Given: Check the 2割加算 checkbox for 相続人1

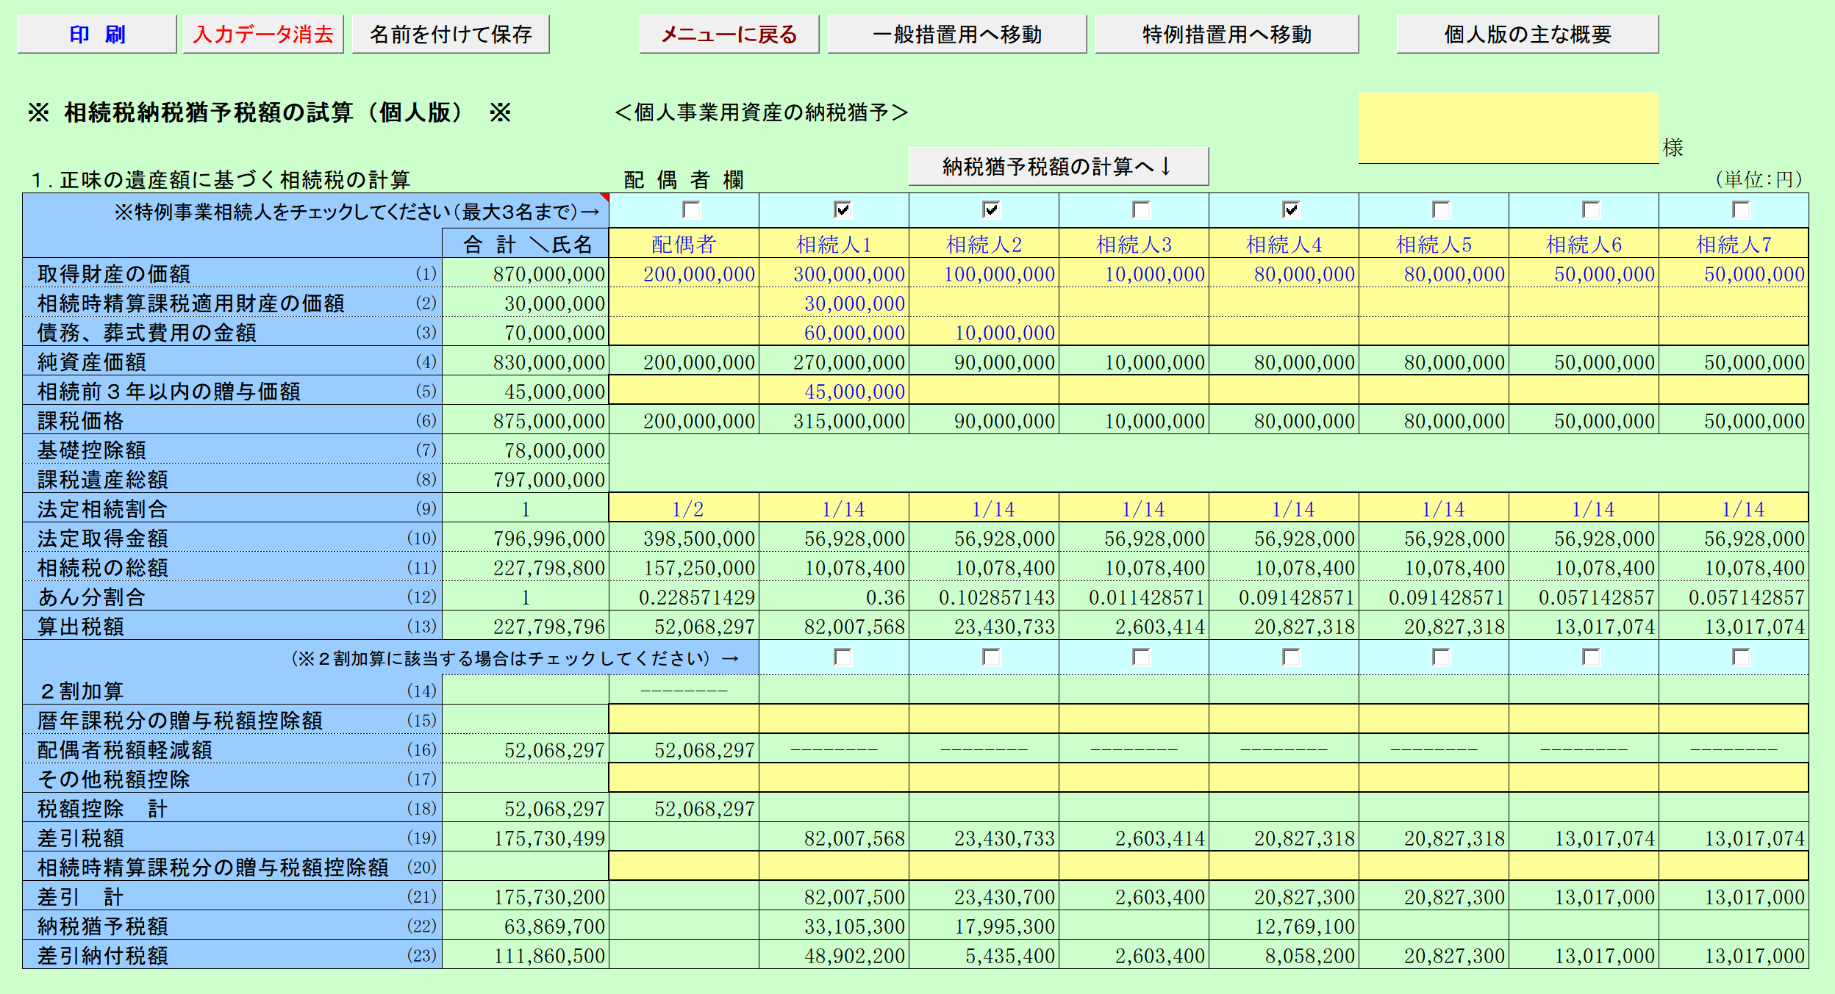Looking at the screenshot, I should point(843,657).
